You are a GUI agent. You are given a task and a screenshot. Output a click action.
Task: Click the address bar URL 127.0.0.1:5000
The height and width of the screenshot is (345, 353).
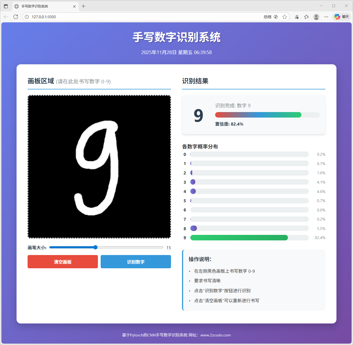(44, 17)
